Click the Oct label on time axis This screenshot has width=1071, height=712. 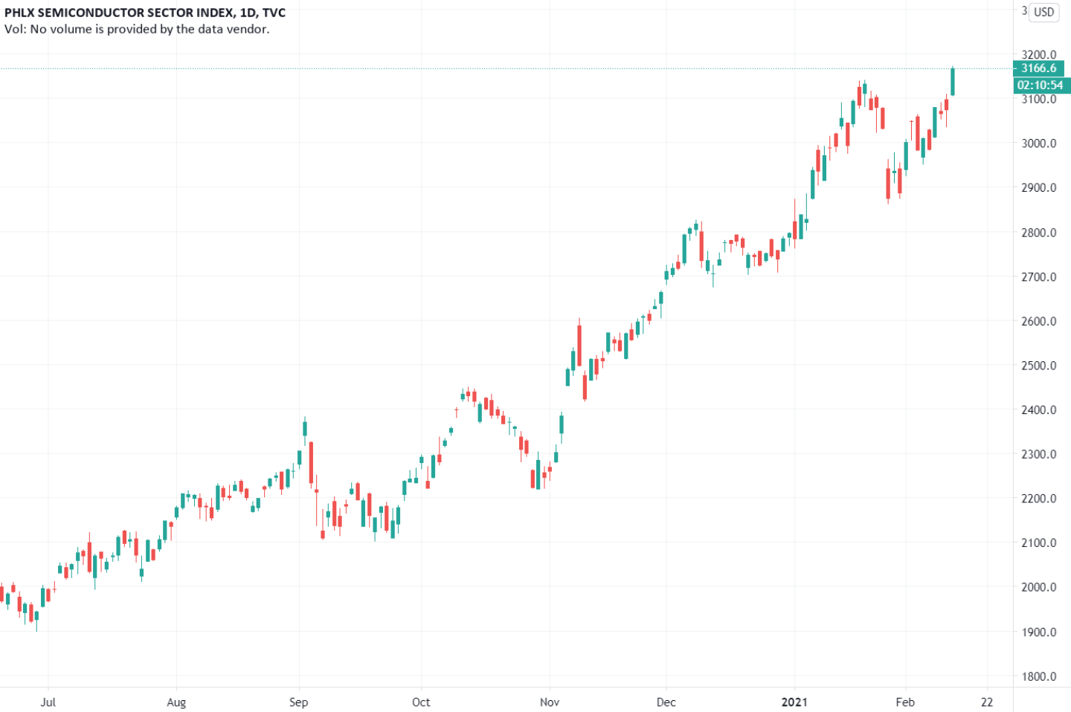421,702
